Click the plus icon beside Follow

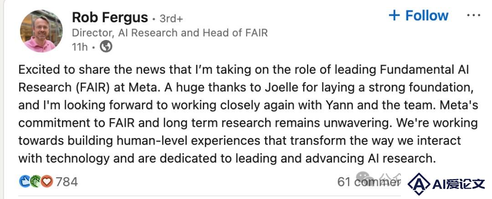[x=394, y=15]
